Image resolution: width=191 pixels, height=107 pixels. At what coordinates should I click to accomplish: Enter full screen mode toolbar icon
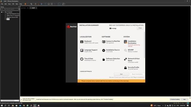(x=52, y=4)
